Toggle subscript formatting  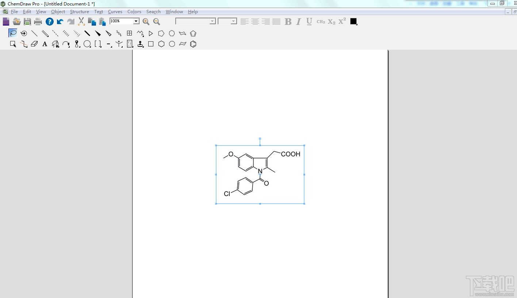click(x=332, y=22)
